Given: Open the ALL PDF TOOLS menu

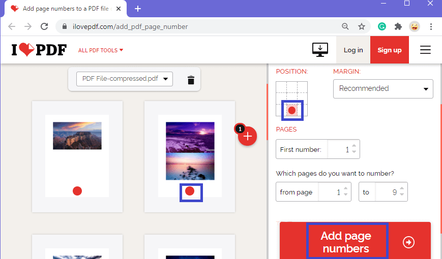Looking at the screenshot, I should (x=101, y=50).
